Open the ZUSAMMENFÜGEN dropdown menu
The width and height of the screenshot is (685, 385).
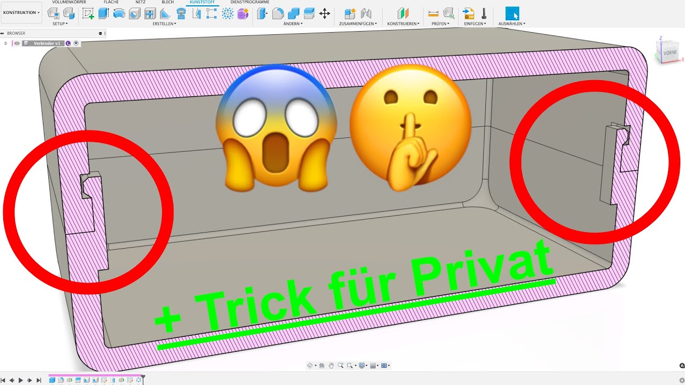coord(358,24)
